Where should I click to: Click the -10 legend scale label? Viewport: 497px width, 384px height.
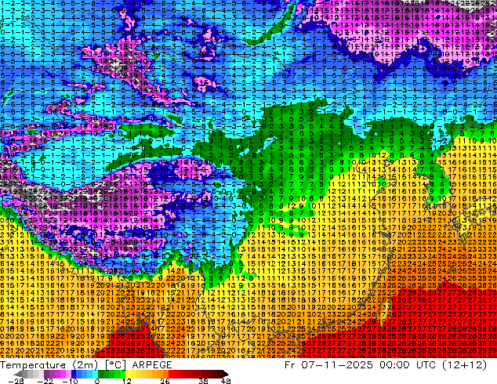click(70, 381)
